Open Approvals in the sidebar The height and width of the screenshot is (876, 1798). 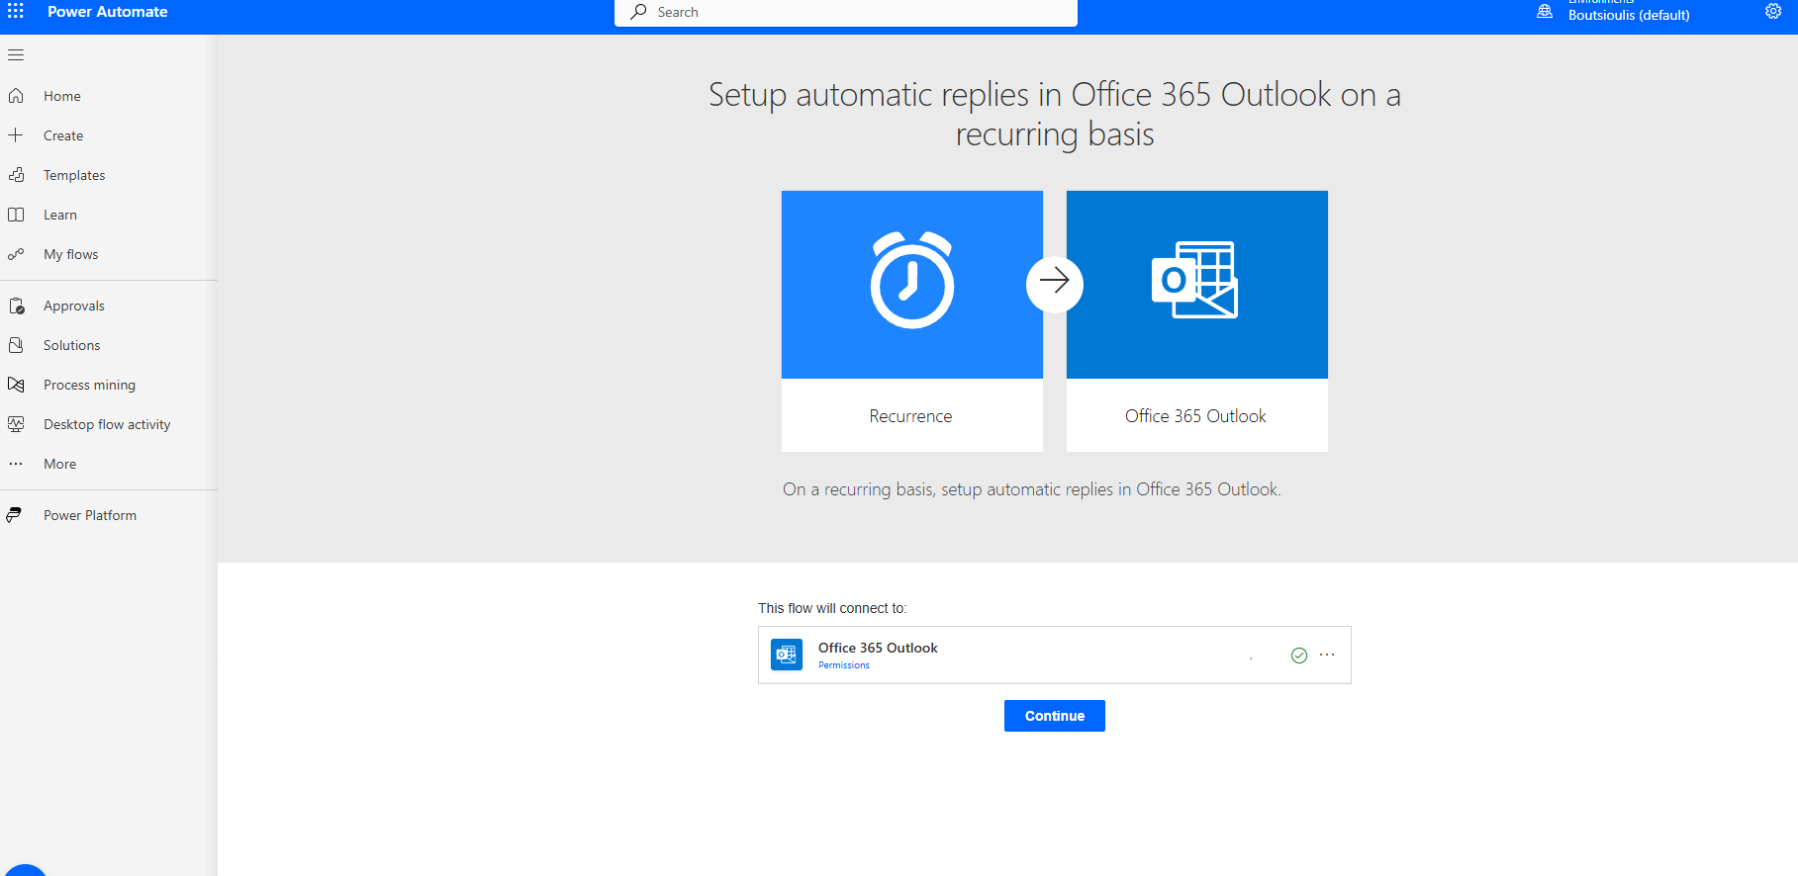pyautogui.click(x=109, y=306)
